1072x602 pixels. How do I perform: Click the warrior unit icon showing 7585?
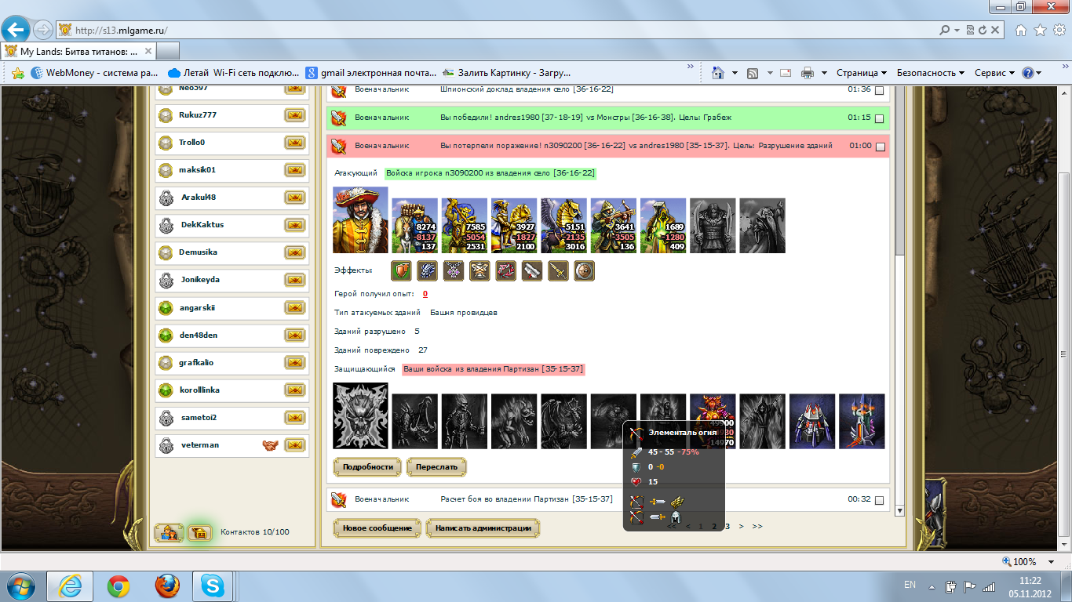[x=465, y=226]
